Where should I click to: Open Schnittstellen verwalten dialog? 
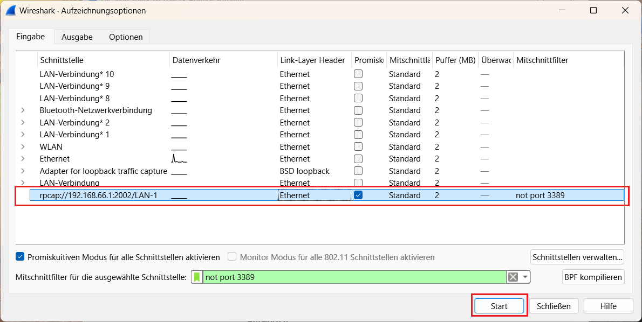coord(576,257)
